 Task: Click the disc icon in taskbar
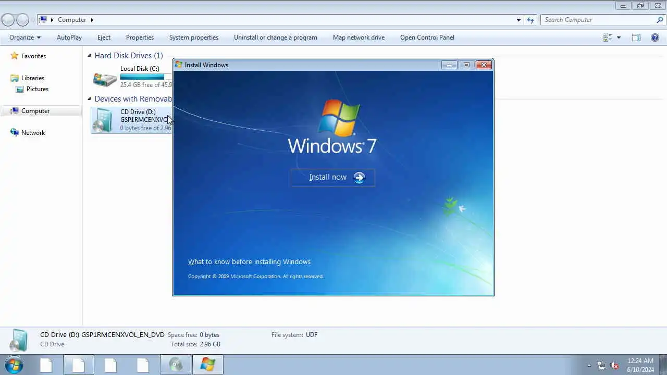pyautogui.click(x=176, y=365)
